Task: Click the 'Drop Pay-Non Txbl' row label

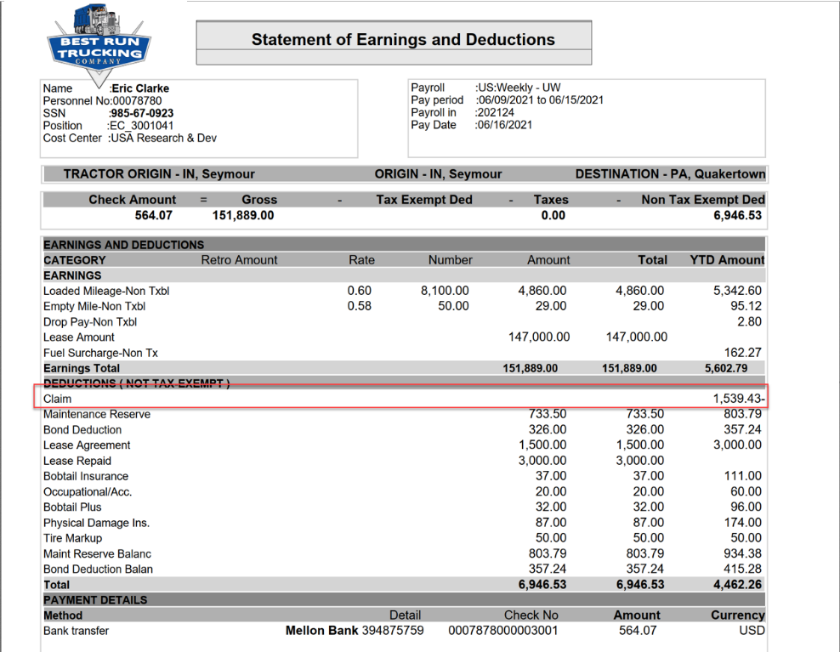Action: [x=90, y=322]
